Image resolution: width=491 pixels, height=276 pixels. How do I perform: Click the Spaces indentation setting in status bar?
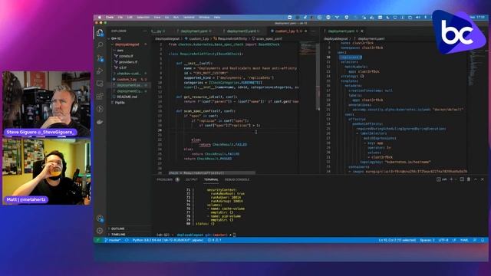[x=427, y=240]
